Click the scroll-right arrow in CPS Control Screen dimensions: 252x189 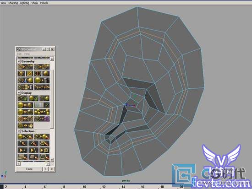pyautogui.click(x=48, y=164)
